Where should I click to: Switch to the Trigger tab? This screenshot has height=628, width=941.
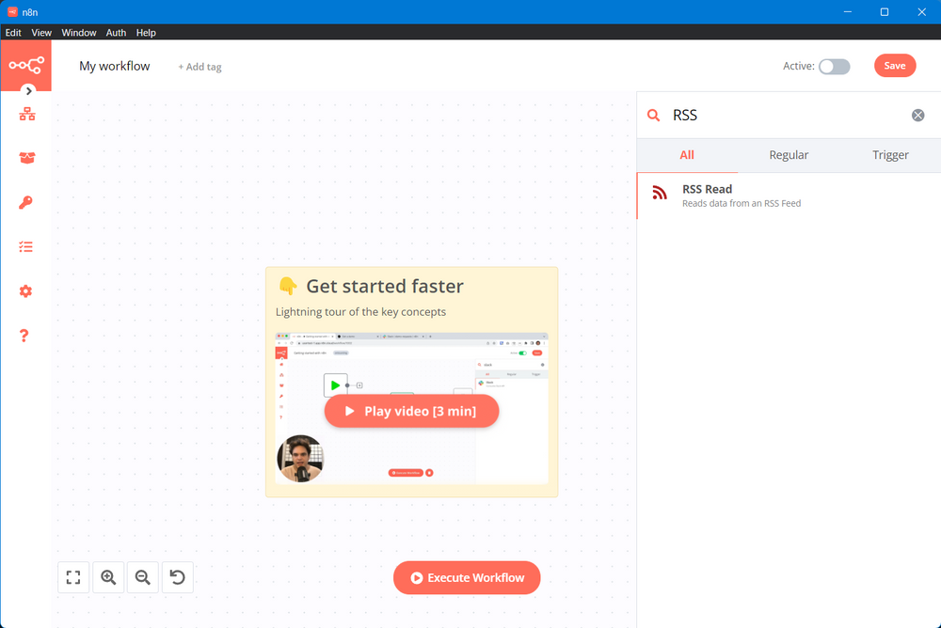point(890,155)
